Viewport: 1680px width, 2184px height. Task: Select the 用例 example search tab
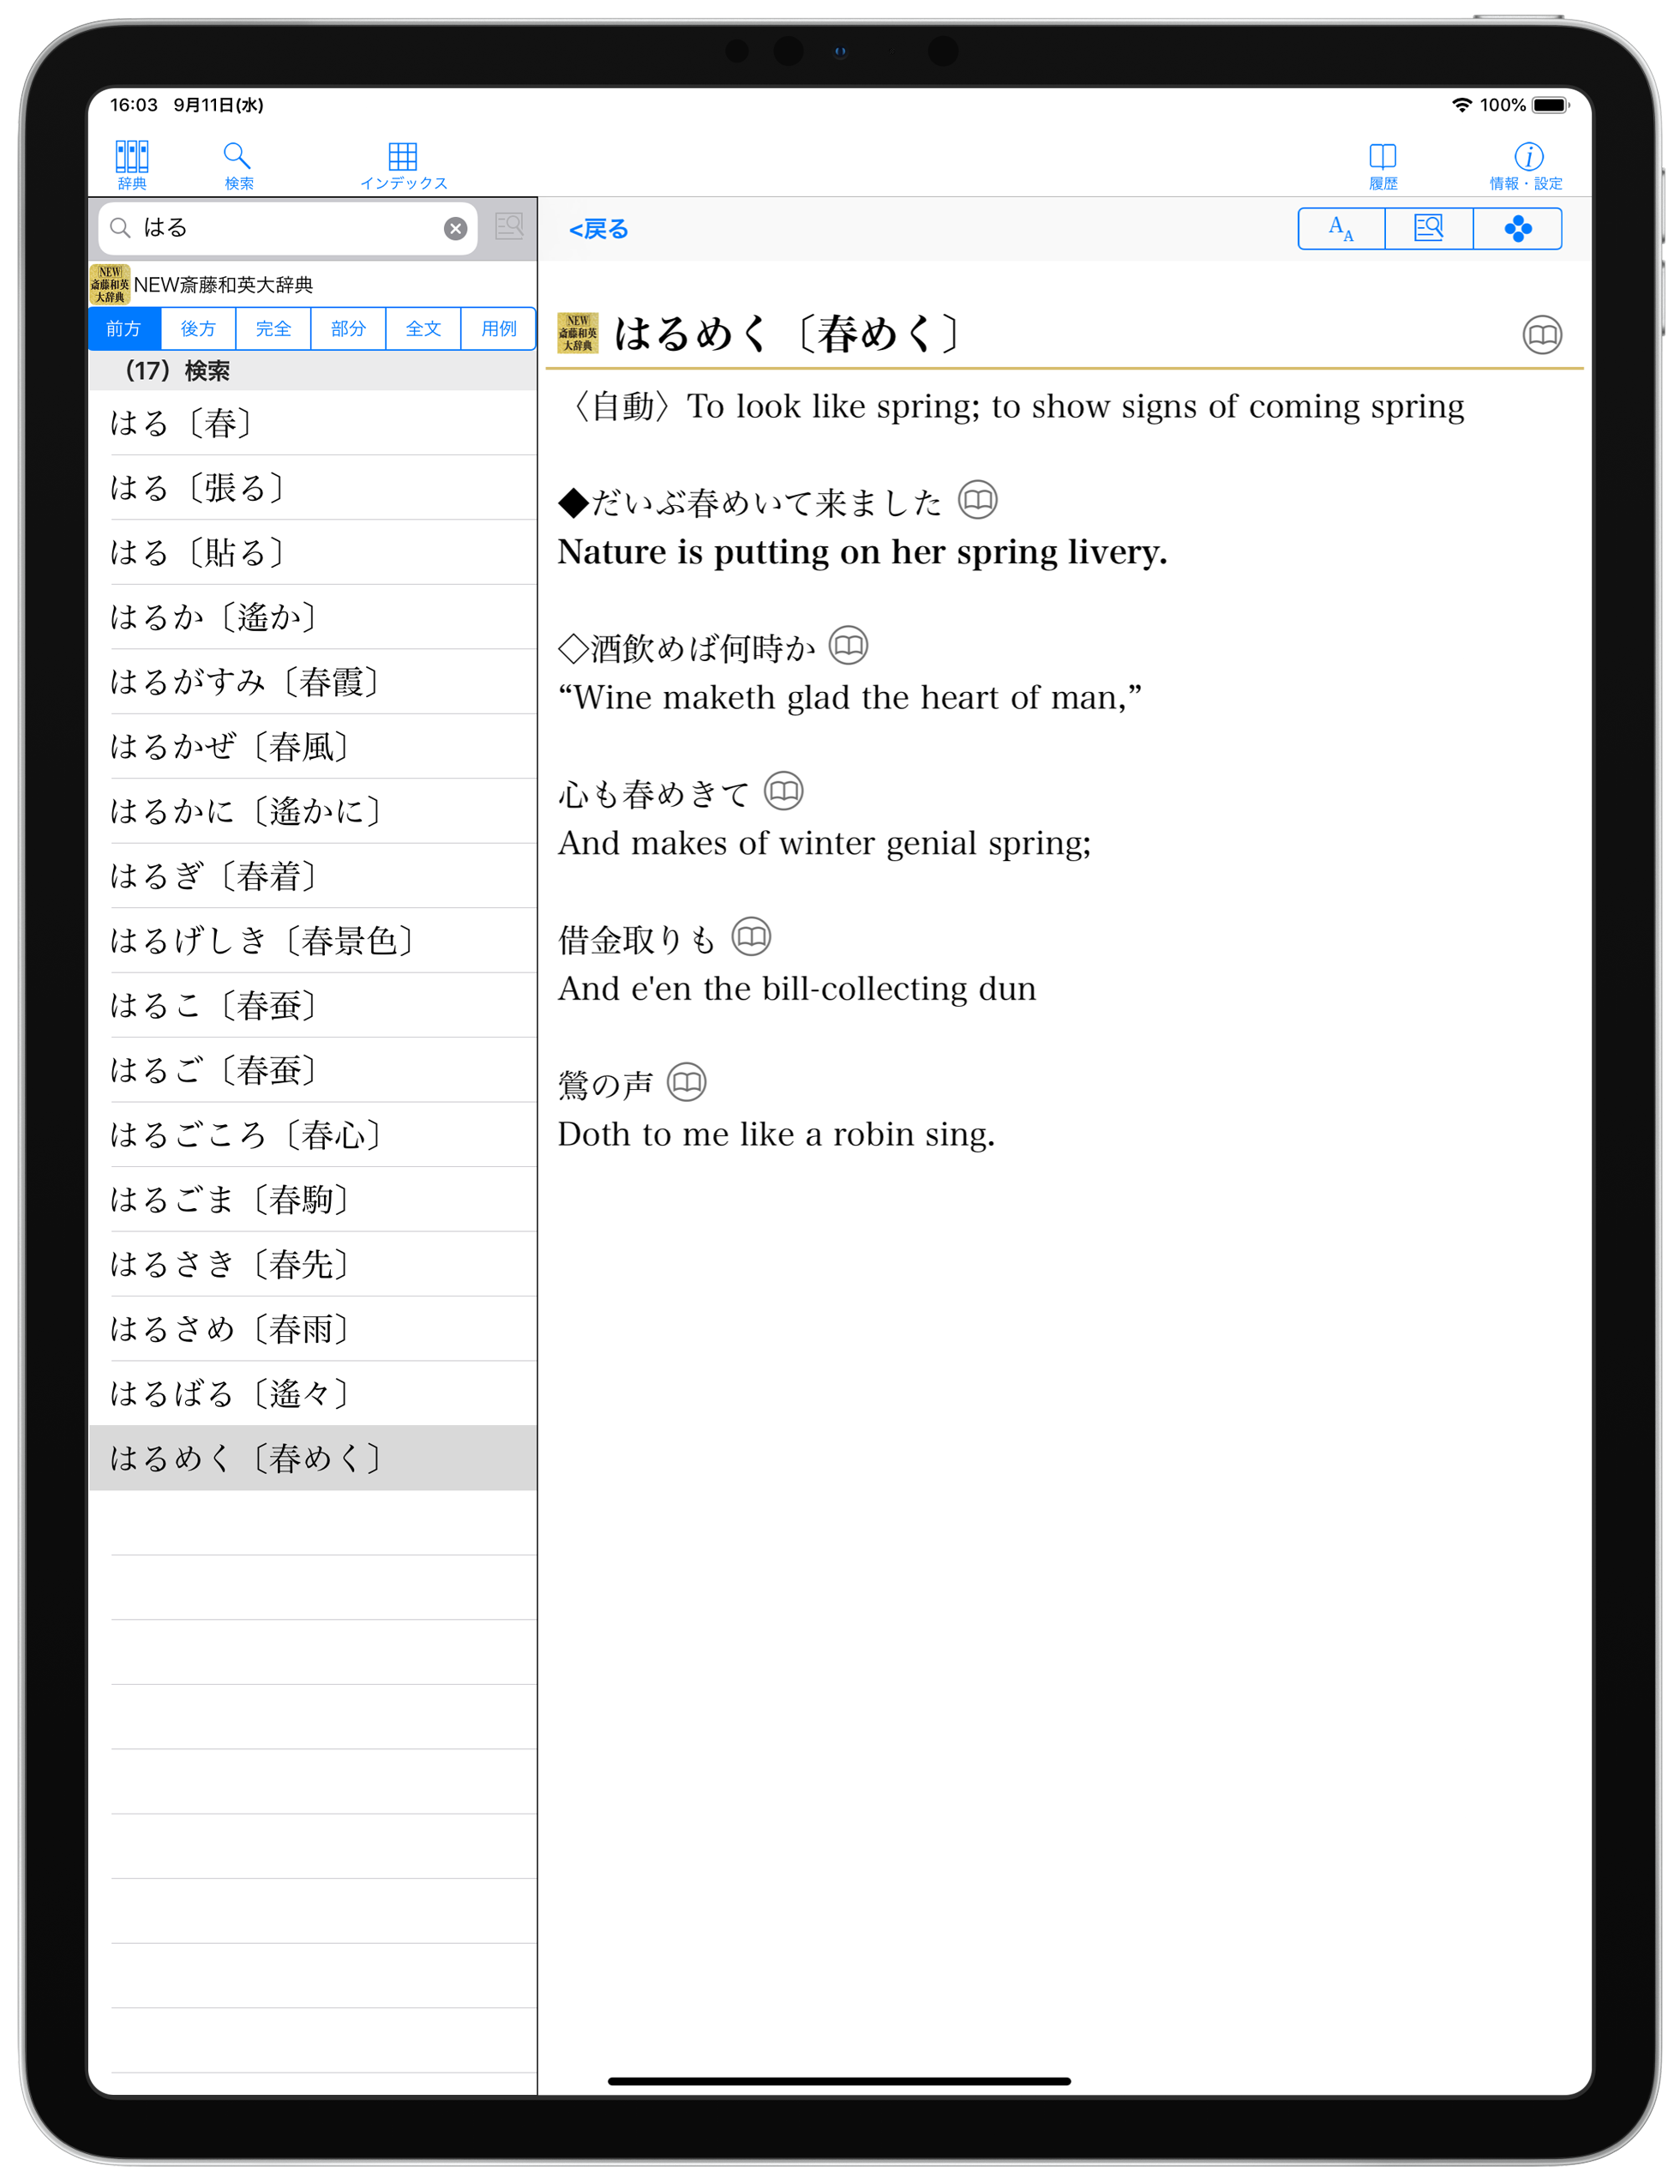tap(498, 329)
